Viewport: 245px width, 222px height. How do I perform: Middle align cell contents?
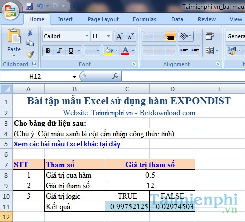tap(159, 36)
